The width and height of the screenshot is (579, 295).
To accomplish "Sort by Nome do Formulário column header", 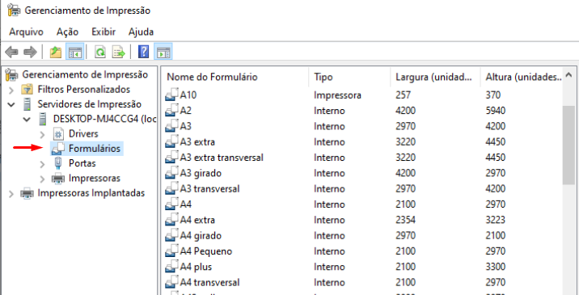I will coord(235,77).
